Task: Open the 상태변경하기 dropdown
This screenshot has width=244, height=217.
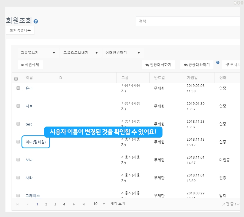Action: 123,53
